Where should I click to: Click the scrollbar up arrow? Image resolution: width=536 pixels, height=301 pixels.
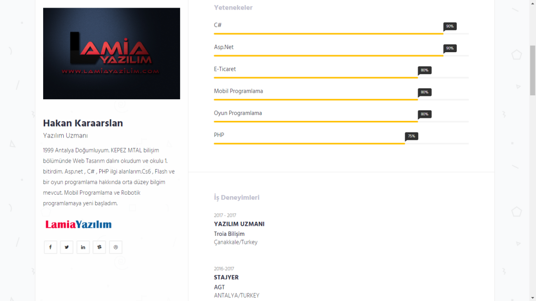tap(532, 4)
